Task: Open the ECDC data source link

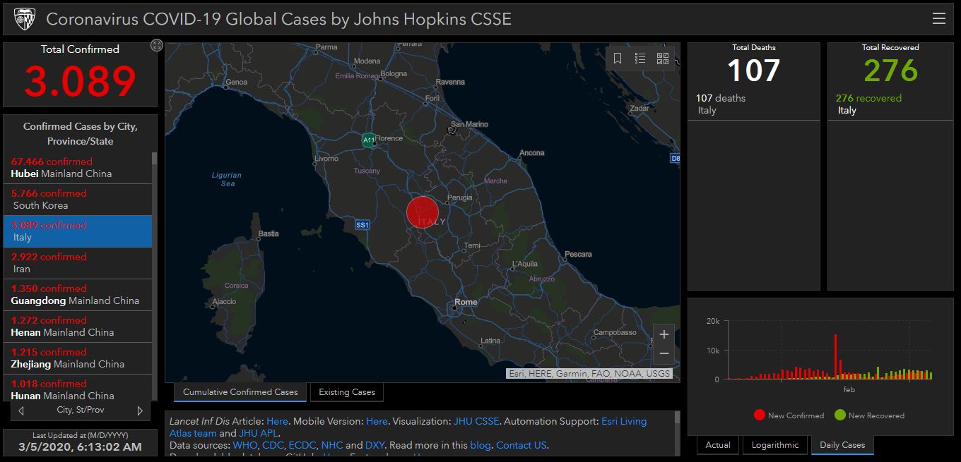Action: [302, 445]
